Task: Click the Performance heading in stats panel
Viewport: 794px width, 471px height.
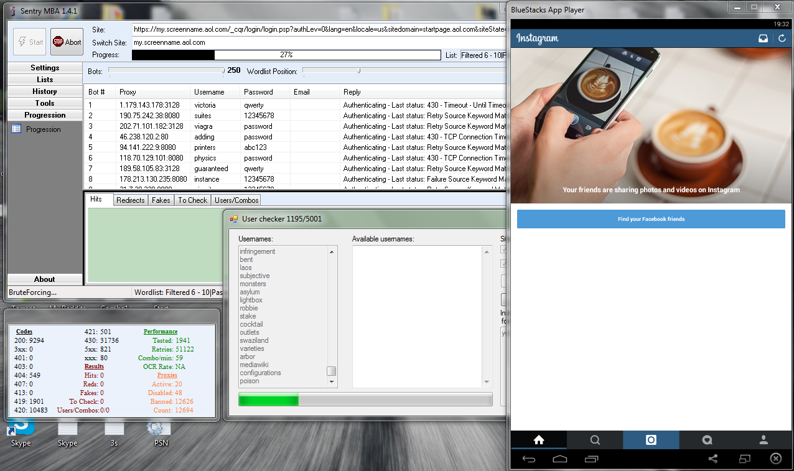Action: [161, 332]
